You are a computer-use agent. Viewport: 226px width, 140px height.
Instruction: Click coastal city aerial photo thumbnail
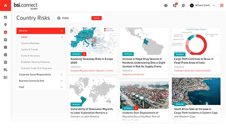(196, 91)
